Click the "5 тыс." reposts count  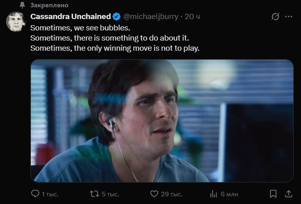[x=109, y=194]
